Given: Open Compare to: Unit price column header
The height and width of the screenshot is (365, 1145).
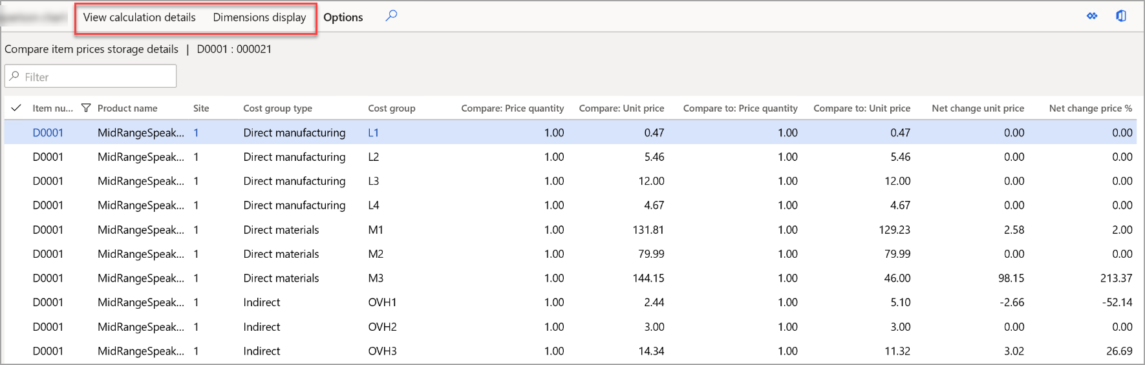Looking at the screenshot, I should pyautogui.click(x=862, y=109).
